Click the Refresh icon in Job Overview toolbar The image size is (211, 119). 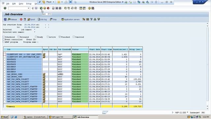[x=5, y=19]
